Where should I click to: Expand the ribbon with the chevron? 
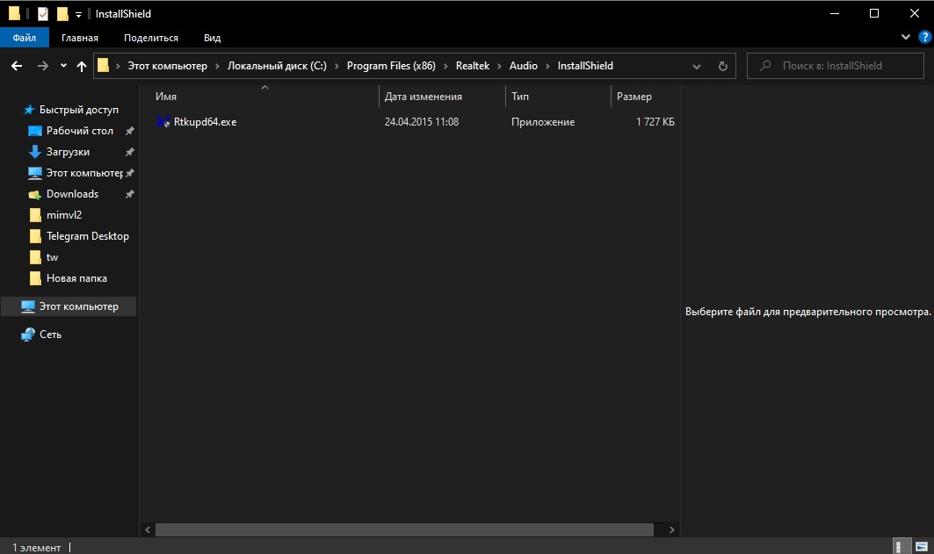(905, 37)
